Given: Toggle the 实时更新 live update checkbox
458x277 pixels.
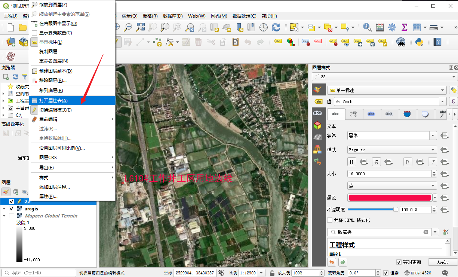Looking at the screenshot, I should tap(399, 262).
